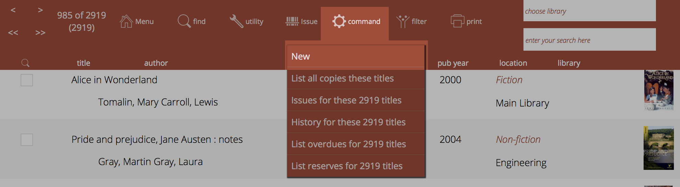Click the print printer icon
The height and width of the screenshot is (187, 680).
pyautogui.click(x=457, y=21)
